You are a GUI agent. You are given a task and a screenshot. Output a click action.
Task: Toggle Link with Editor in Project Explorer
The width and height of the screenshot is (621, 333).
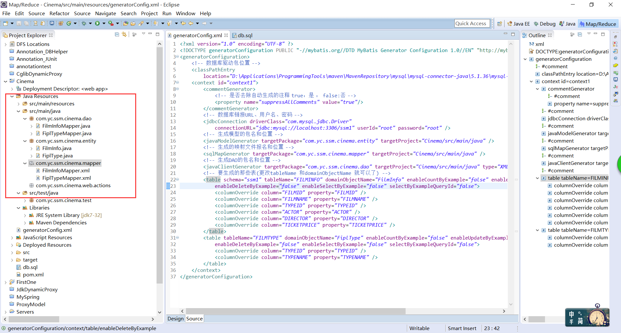(x=125, y=34)
